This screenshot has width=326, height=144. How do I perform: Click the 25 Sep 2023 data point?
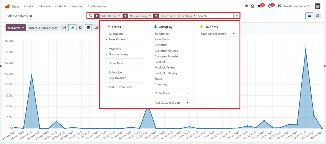(x=32, y=75)
